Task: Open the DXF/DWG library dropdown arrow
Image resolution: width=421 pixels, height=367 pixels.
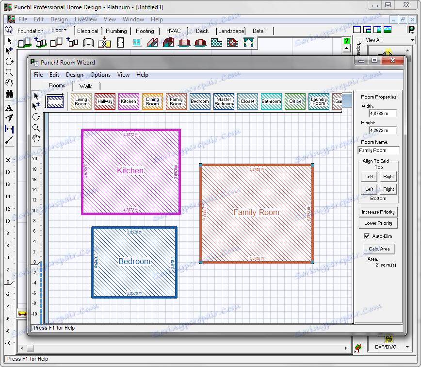Action: 407,347
